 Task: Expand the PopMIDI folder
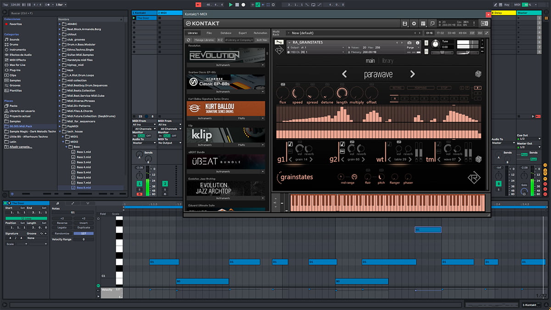(x=60, y=126)
